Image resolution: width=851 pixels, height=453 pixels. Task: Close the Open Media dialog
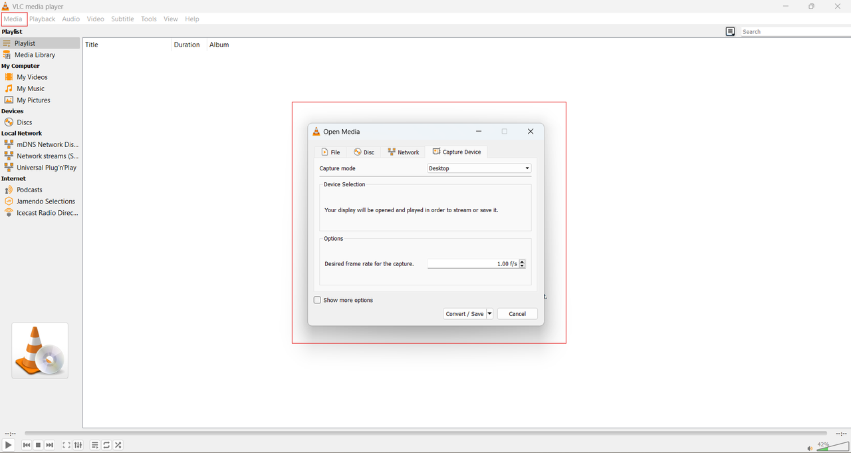tap(531, 132)
